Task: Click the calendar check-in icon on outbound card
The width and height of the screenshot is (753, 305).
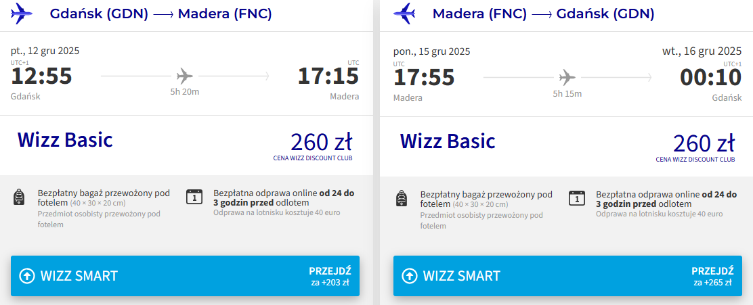Action: (194, 197)
